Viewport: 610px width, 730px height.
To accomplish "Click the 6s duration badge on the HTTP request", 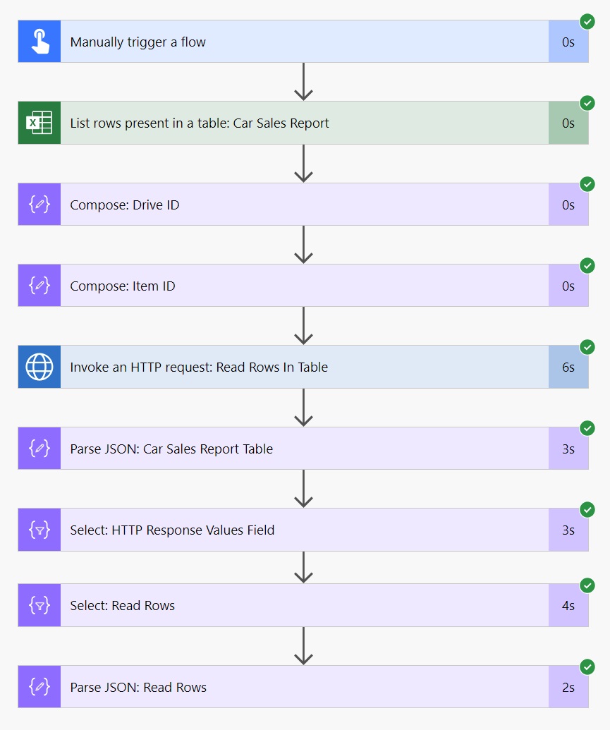I will 568,367.
